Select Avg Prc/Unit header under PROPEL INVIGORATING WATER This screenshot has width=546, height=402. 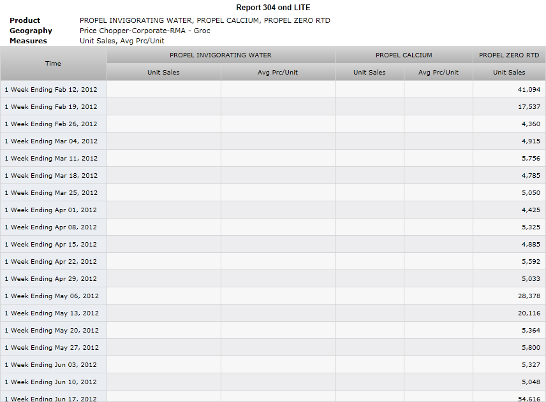(278, 73)
